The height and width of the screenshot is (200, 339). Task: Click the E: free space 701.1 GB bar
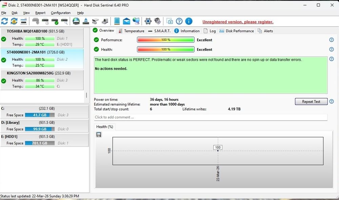[x=40, y=143]
